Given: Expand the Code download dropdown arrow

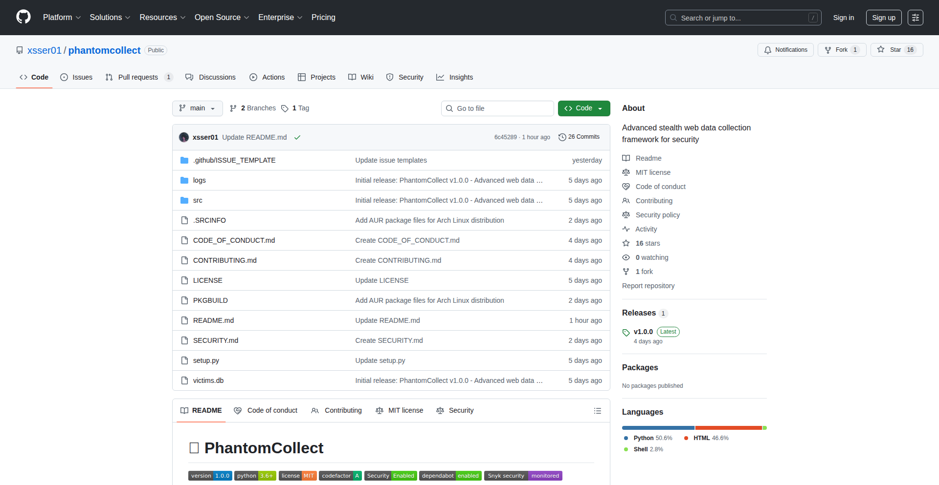Looking at the screenshot, I should click(601, 108).
